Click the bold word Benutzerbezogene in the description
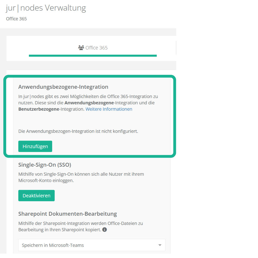 tap(38, 109)
